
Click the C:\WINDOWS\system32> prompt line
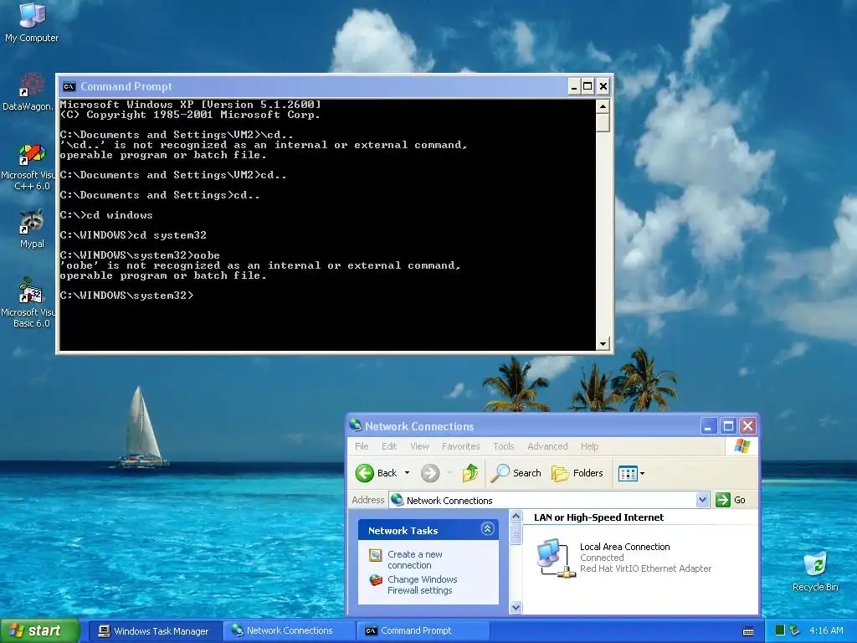(127, 296)
